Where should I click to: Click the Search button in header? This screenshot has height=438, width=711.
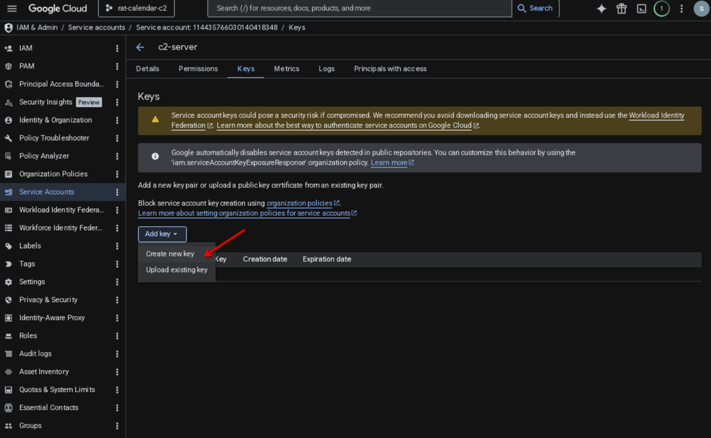click(x=535, y=8)
